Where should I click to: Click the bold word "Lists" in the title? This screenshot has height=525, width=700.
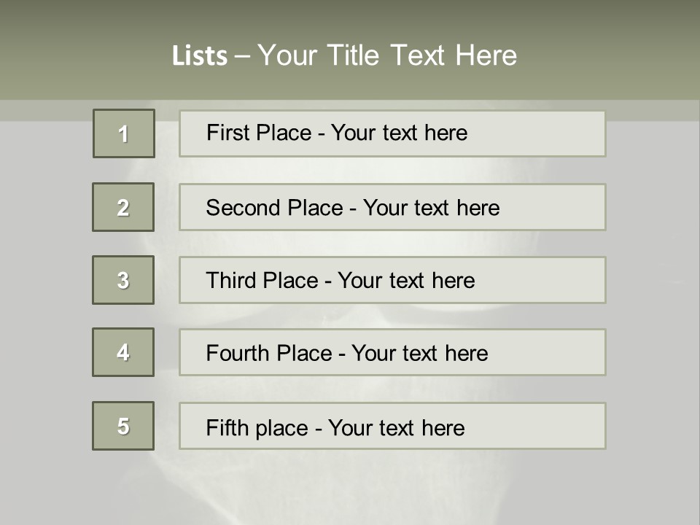[x=200, y=56]
